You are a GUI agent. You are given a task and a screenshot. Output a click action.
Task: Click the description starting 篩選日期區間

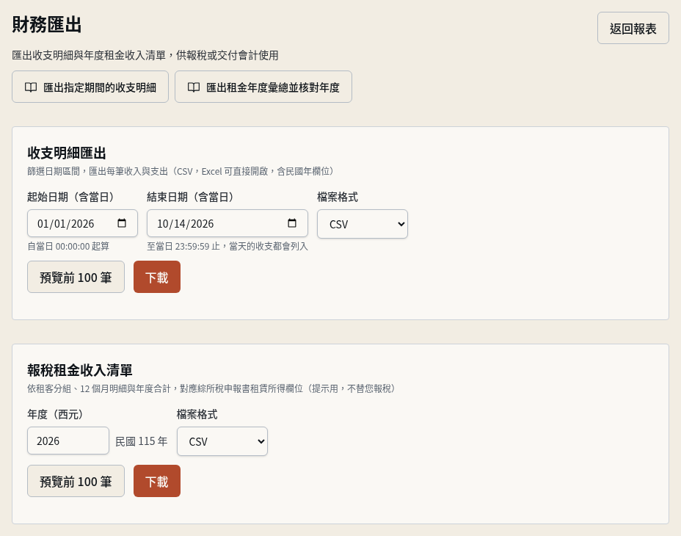click(181, 171)
